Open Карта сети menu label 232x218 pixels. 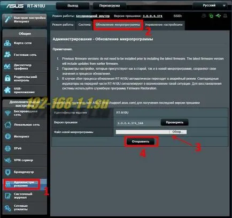point(23,43)
